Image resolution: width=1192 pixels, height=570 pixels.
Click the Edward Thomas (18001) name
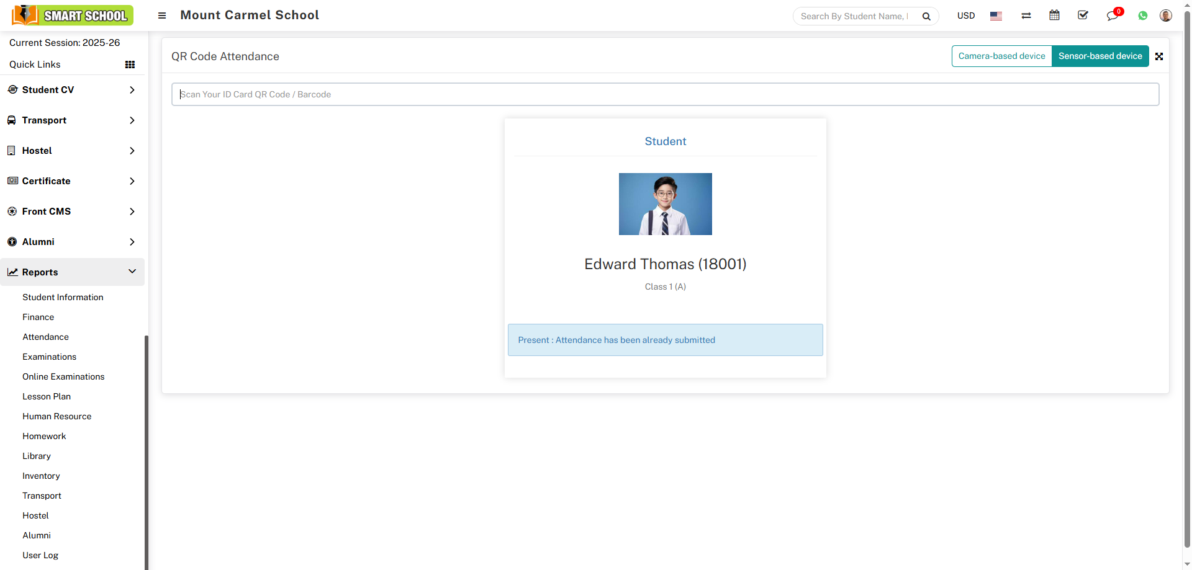pos(665,264)
